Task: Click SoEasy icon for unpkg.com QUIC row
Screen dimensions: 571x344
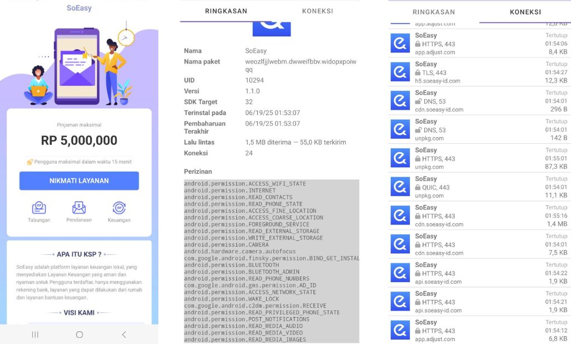Action: (400, 187)
